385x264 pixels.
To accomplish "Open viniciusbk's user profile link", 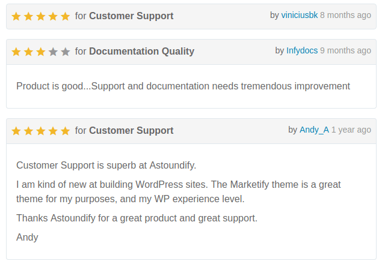I will pyautogui.click(x=299, y=15).
